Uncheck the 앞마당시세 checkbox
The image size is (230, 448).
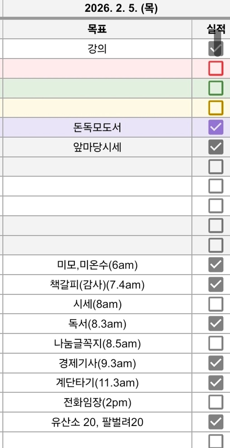216,147
